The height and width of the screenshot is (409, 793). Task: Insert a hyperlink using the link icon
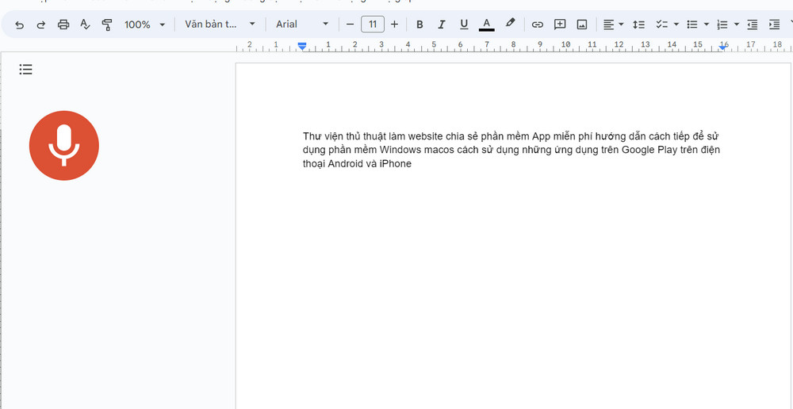537,25
